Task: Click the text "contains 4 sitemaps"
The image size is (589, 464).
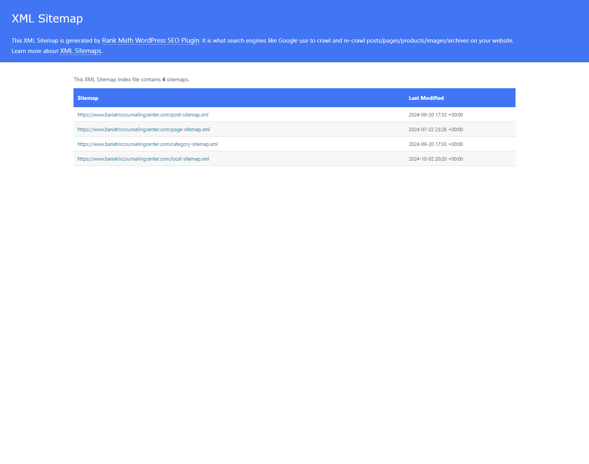Action: (x=165, y=79)
